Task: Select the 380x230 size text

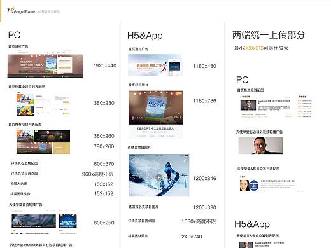Action: [x=104, y=103]
